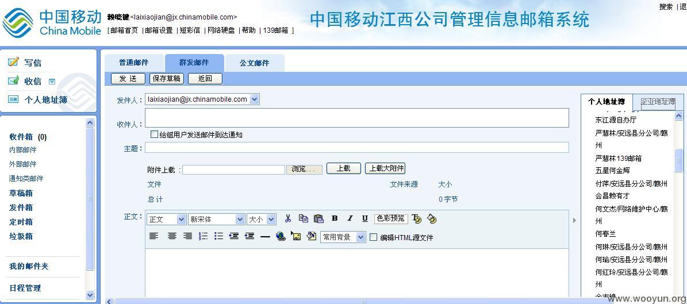The width and height of the screenshot is (687, 304).
Task: Toggle Underline formatting
Action: [x=364, y=218]
